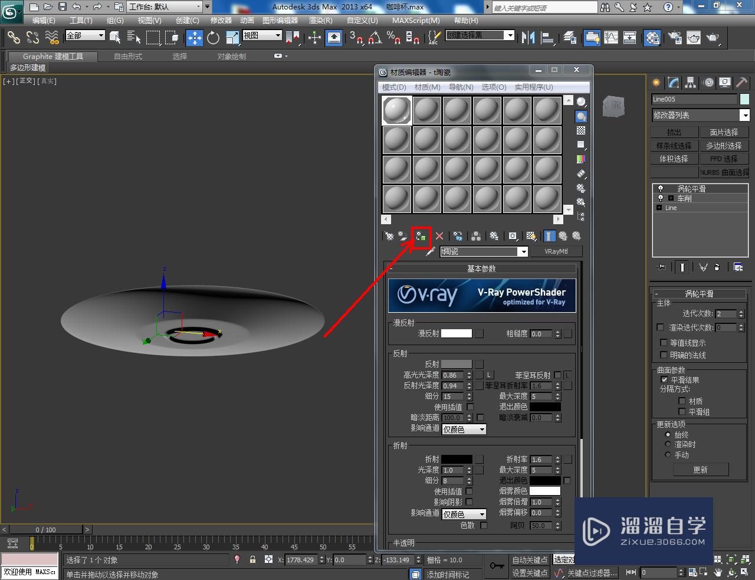Open the Curve Editor icon

(611, 38)
